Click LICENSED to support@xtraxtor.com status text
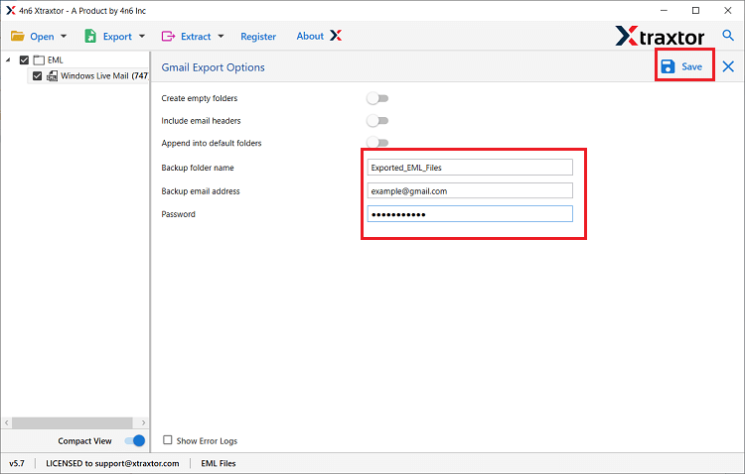The width and height of the screenshot is (745, 474). [112, 463]
